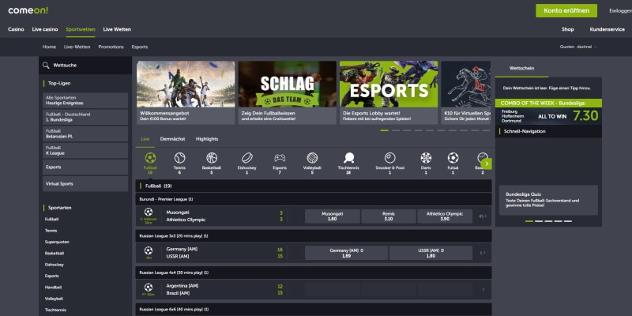The height and width of the screenshot is (316, 632).
Task: Open Bundesliga Quiz card
Action: (x=548, y=201)
